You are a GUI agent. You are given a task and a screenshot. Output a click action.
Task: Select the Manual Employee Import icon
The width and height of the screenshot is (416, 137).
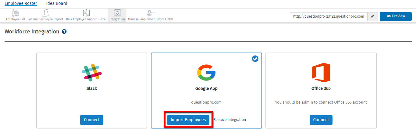tap(46, 13)
